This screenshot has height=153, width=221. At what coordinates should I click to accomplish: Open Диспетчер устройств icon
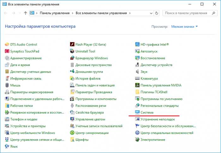click(137, 65)
